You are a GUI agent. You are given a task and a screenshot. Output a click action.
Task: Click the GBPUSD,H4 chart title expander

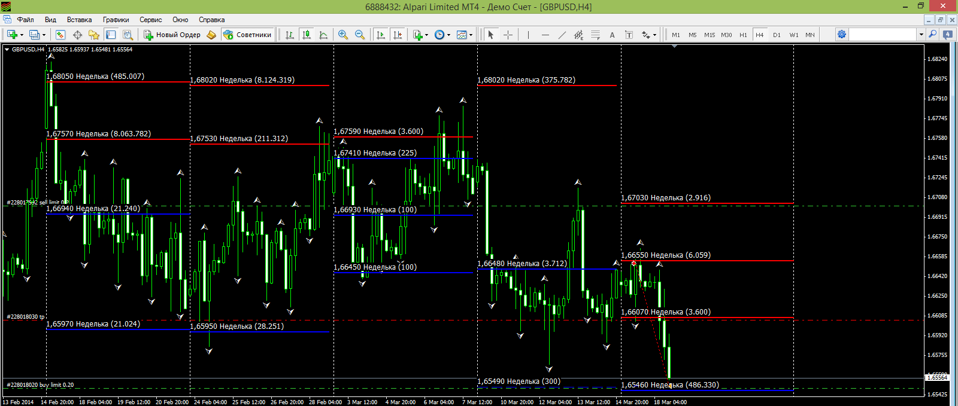(7, 50)
